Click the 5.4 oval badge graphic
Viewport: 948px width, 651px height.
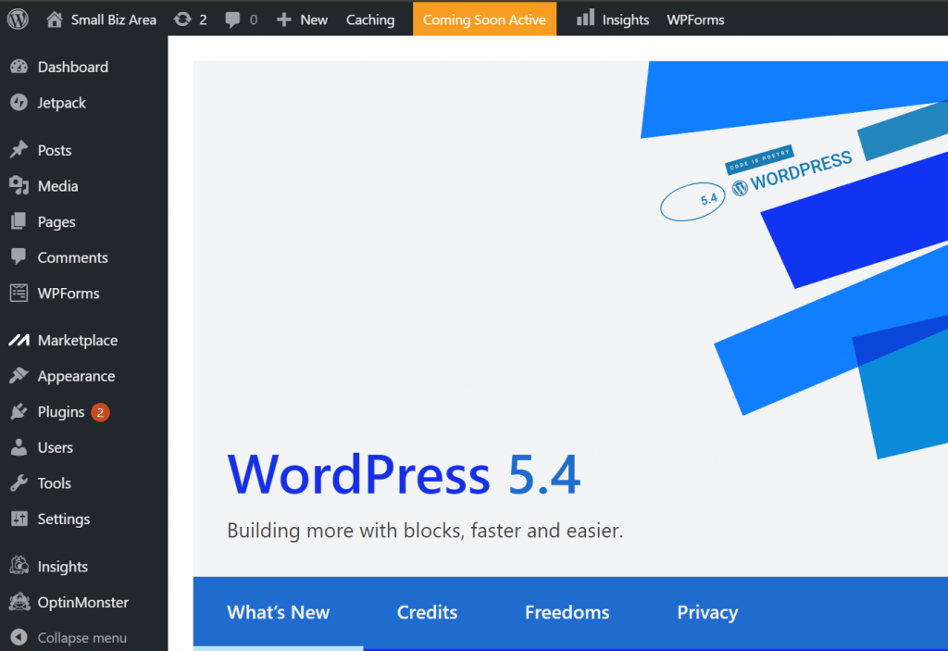tap(692, 202)
